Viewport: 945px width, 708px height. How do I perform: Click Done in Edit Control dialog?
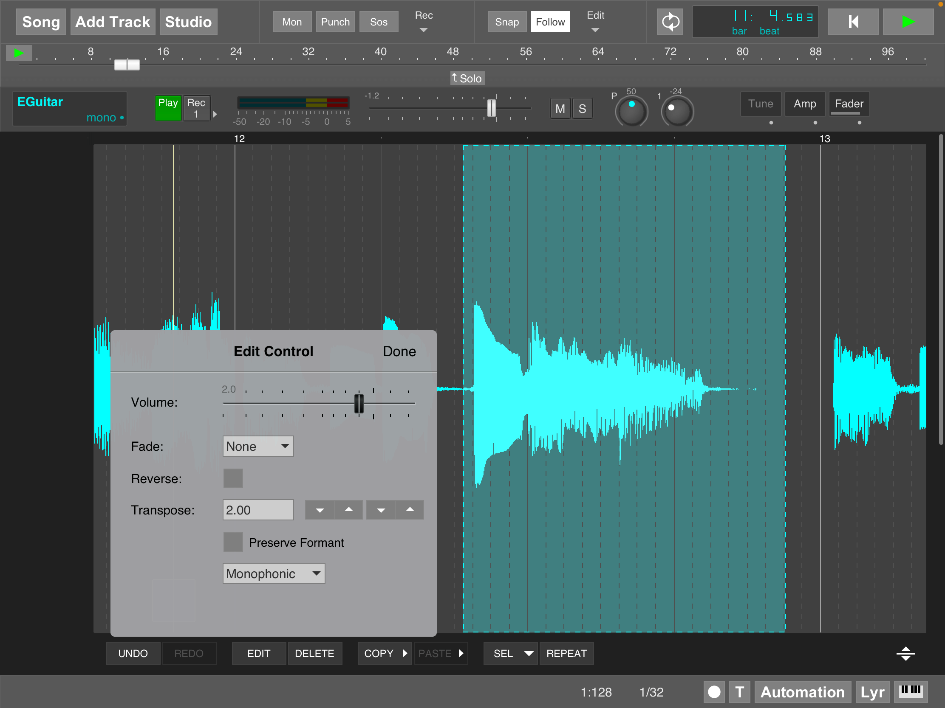[x=399, y=351]
